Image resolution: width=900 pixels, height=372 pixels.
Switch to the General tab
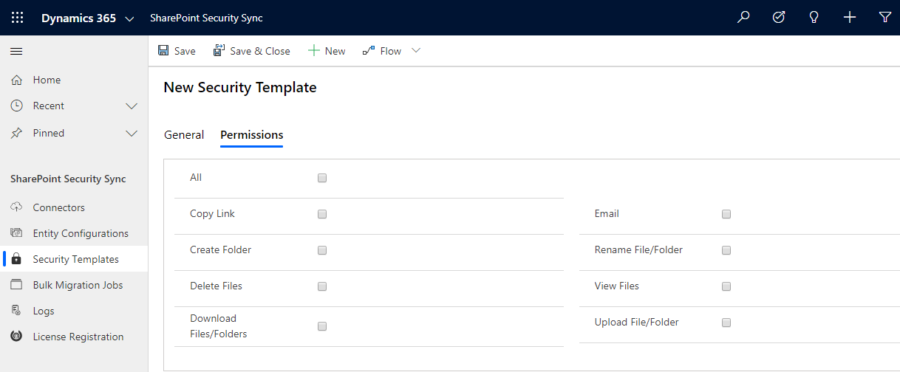tap(184, 135)
